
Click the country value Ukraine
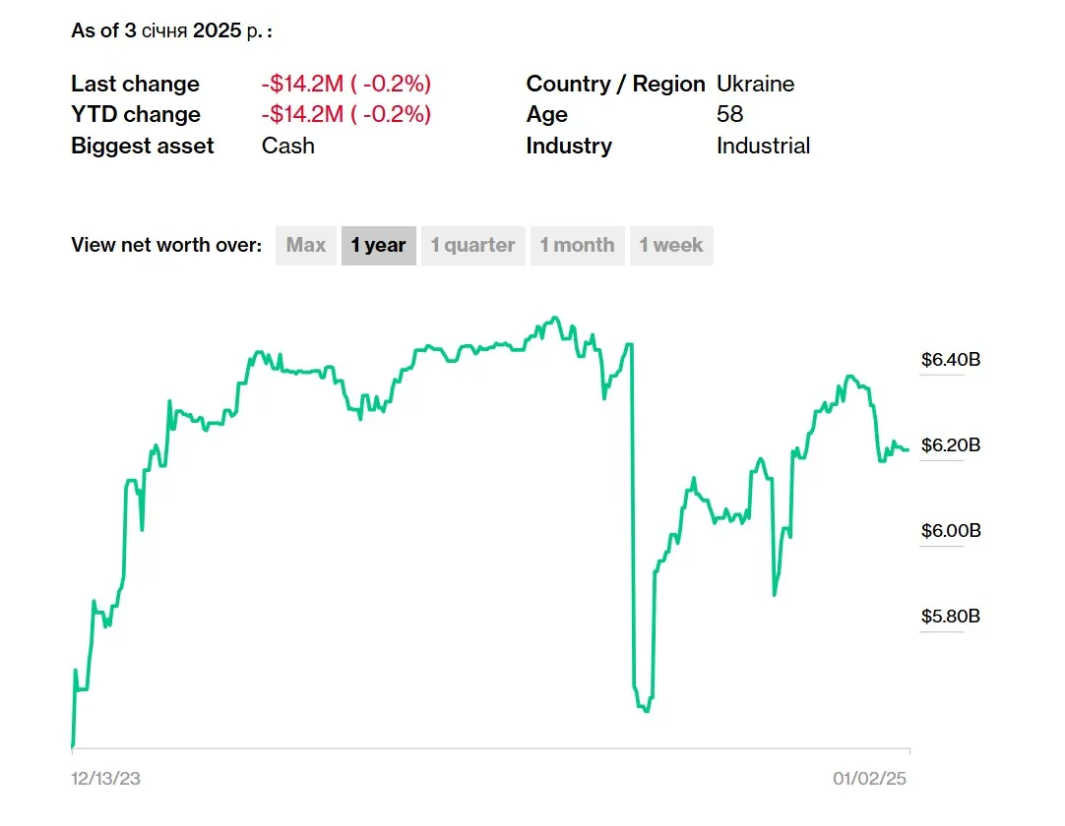(755, 84)
